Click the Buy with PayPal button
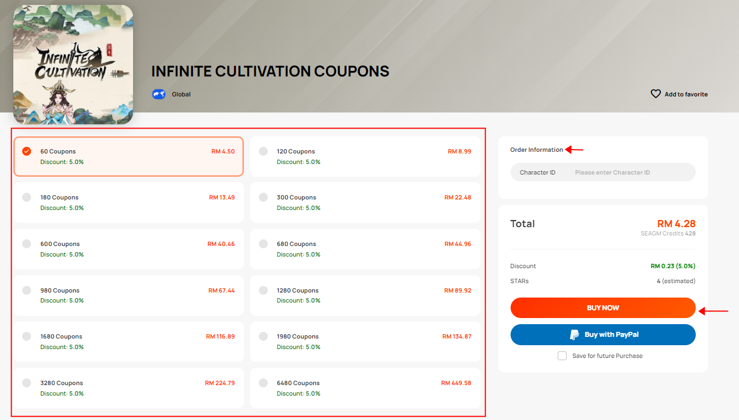This screenshot has width=739, height=420. 603,335
